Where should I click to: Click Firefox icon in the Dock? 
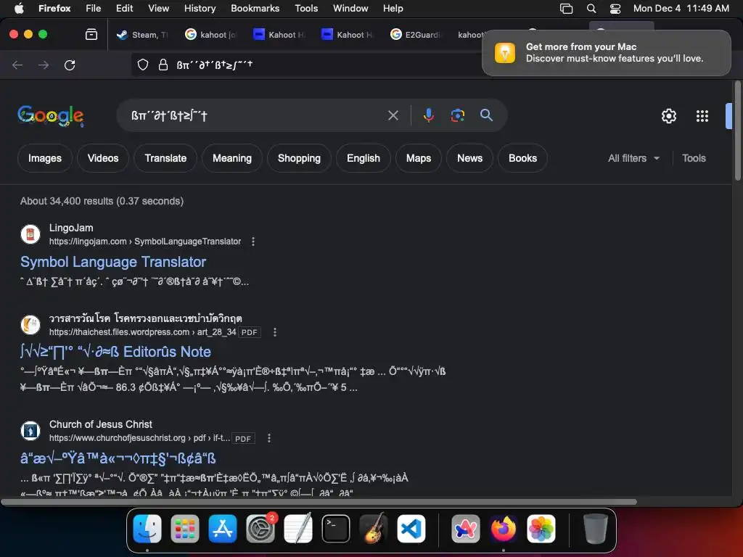pos(504,528)
